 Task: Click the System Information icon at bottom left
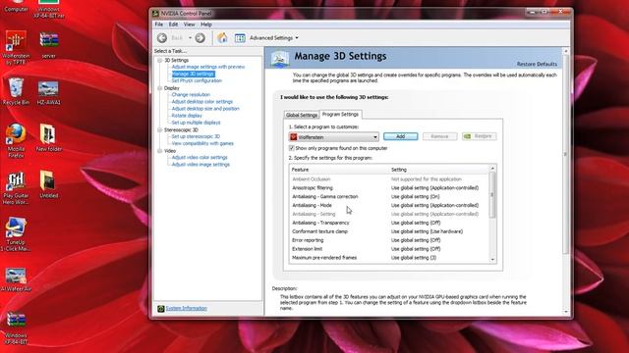(161, 309)
